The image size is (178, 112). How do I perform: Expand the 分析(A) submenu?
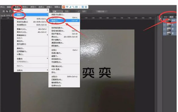(31, 70)
